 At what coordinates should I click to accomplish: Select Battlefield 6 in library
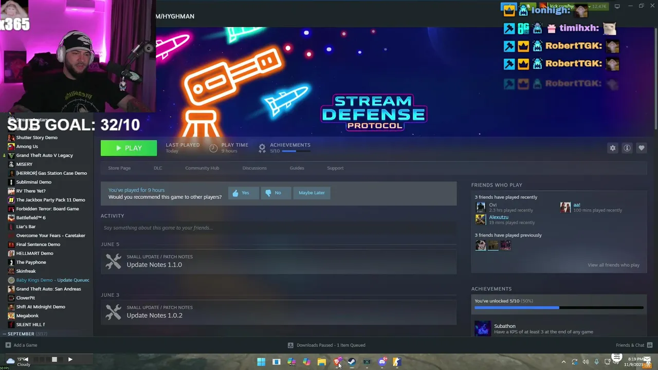(31, 218)
